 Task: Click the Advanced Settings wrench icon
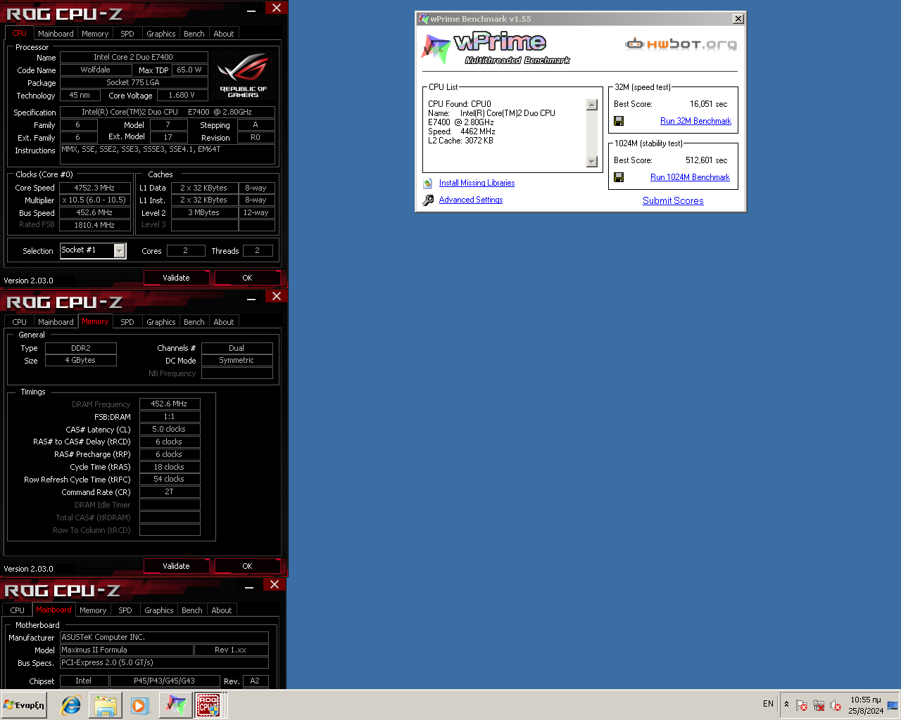tap(428, 200)
